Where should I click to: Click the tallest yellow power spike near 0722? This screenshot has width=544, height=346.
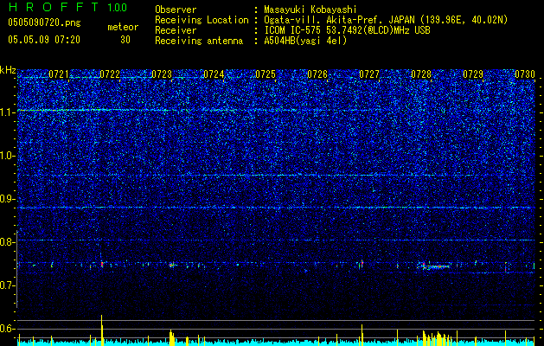pos(102,330)
